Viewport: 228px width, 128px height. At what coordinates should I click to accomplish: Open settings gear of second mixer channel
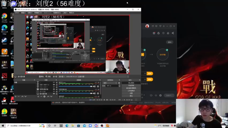[98, 93]
